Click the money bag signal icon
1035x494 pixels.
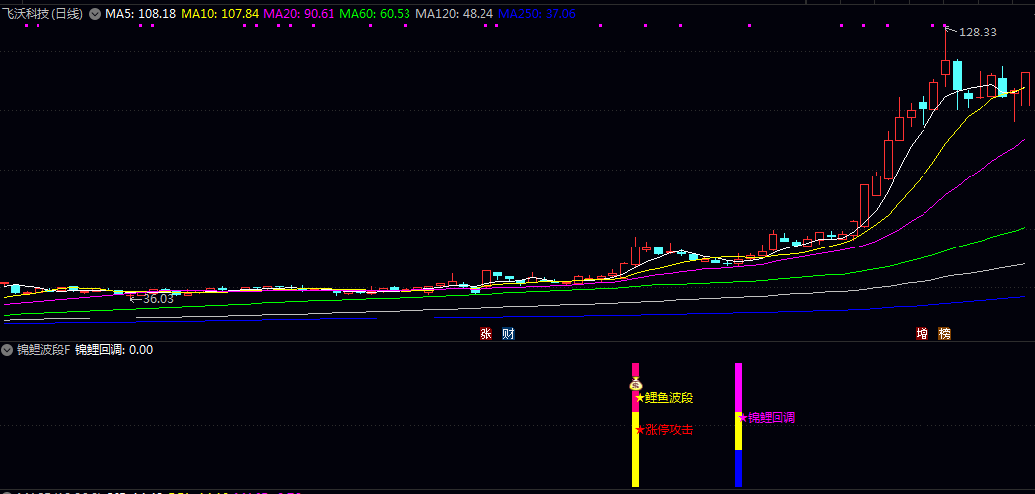point(635,384)
